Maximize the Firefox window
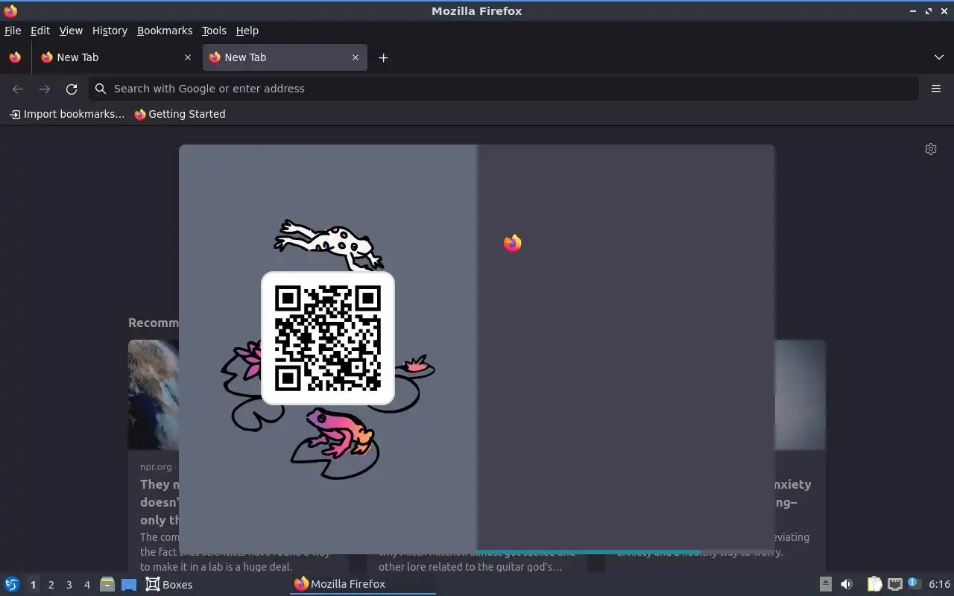Screen dimensions: 954x596 point(929,11)
